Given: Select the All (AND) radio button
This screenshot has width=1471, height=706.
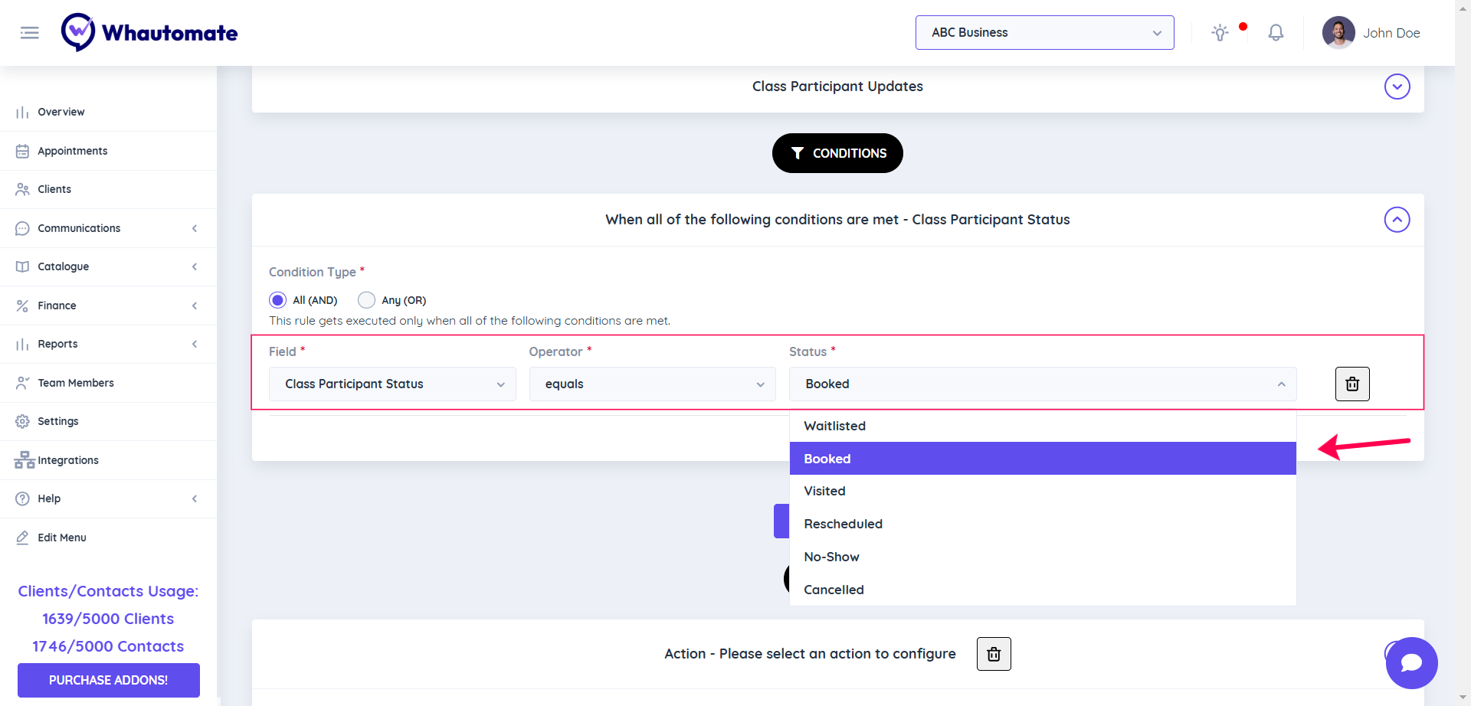Looking at the screenshot, I should pyautogui.click(x=278, y=300).
